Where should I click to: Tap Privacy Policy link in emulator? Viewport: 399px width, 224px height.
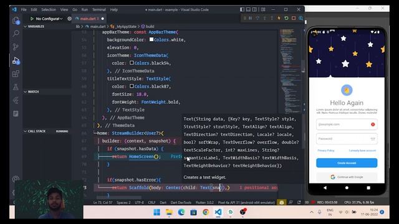coord(326,151)
